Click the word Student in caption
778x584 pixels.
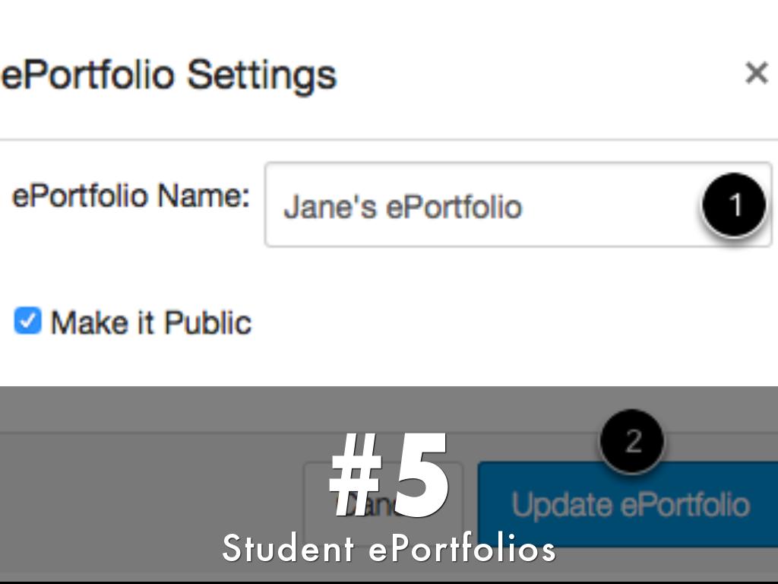pyautogui.click(x=287, y=548)
